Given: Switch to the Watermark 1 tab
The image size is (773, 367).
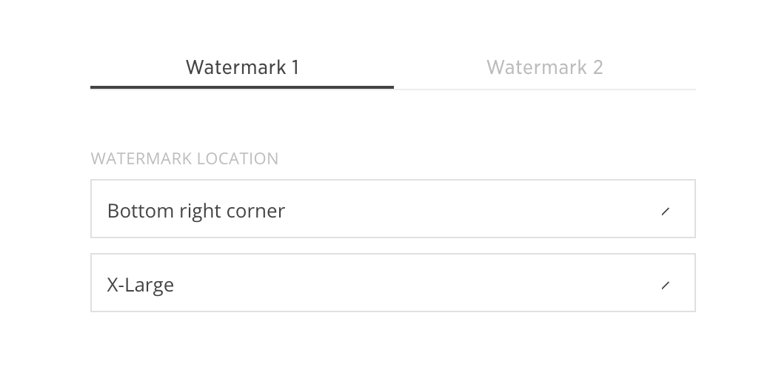Looking at the screenshot, I should click(242, 67).
